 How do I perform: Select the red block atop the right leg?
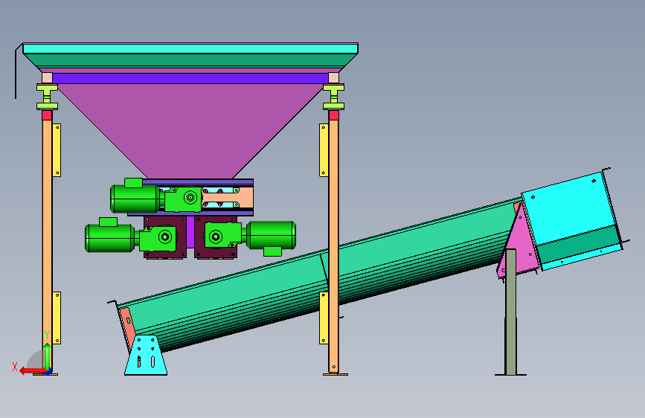333,115
